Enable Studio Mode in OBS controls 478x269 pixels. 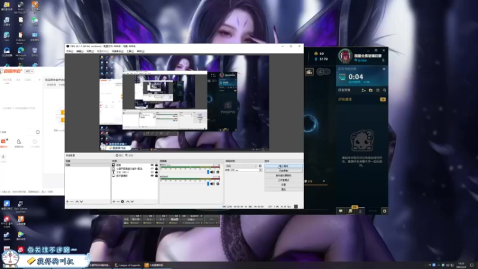[x=283, y=180]
